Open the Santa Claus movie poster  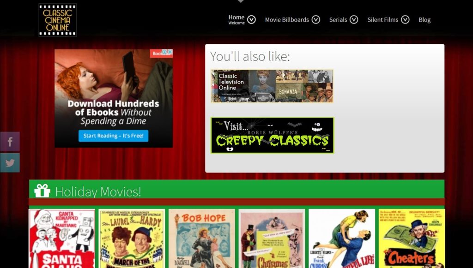click(62, 238)
